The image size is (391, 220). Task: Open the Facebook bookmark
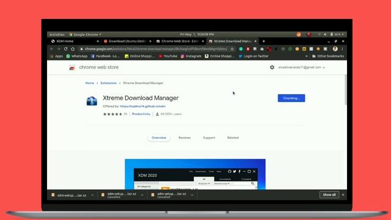(x=105, y=56)
